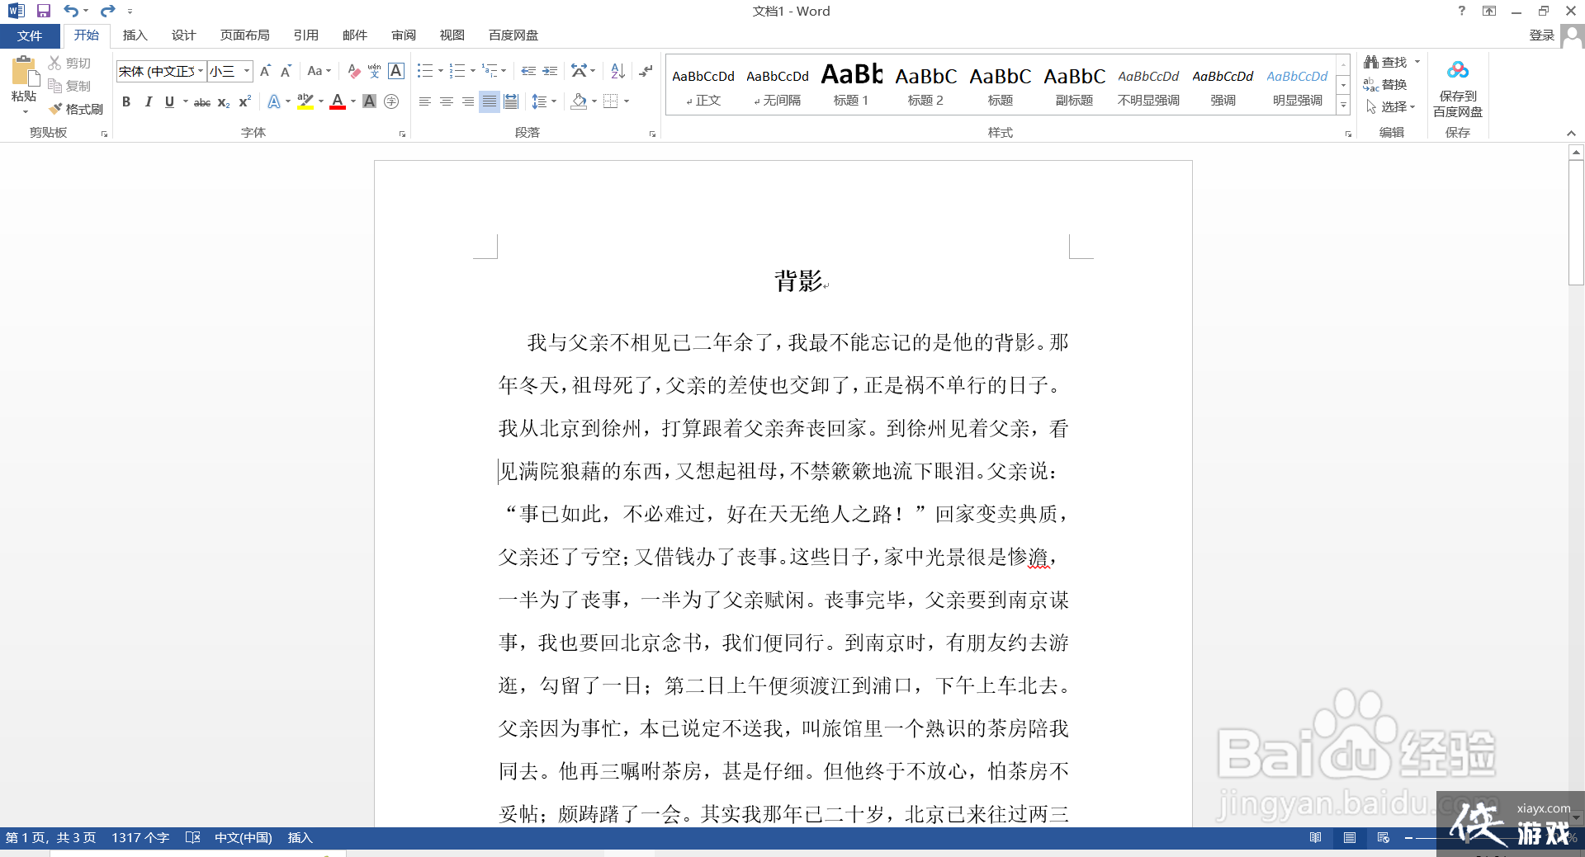The width and height of the screenshot is (1585, 857).
Task: Increase paragraph indent
Action: [x=550, y=71]
